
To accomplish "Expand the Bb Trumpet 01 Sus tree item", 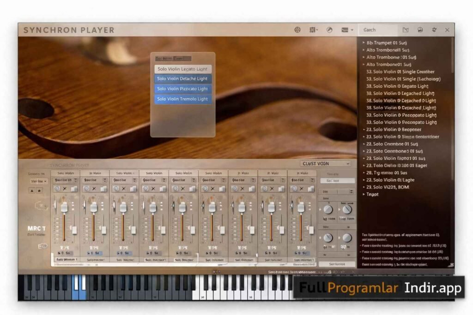I will [x=364, y=43].
